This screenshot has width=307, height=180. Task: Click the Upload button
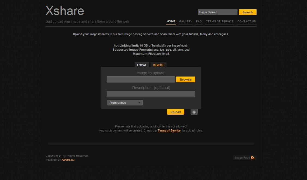(x=175, y=112)
